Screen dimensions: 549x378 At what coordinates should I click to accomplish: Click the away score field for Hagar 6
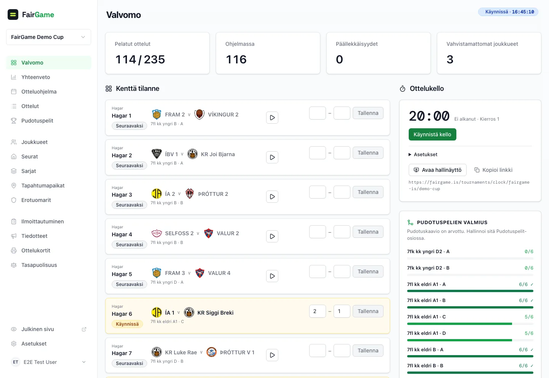click(342, 311)
